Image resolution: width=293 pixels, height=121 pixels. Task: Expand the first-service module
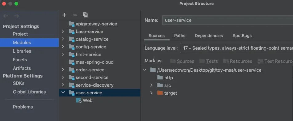point(63,54)
